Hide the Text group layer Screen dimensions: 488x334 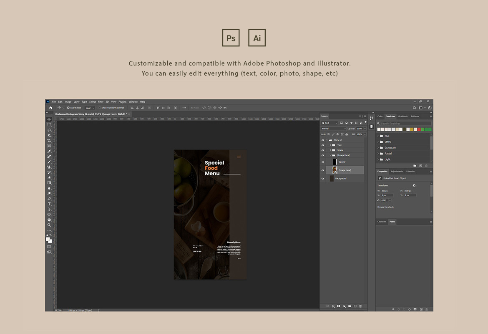[x=323, y=145]
